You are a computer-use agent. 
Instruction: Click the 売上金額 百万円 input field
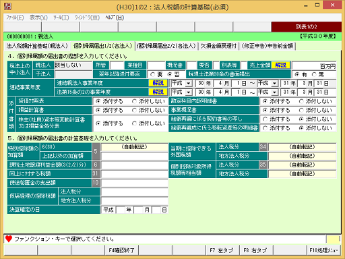tap(314, 65)
